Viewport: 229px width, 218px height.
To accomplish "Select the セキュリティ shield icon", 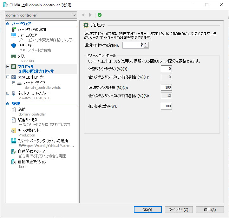I will click(x=14, y=46).
